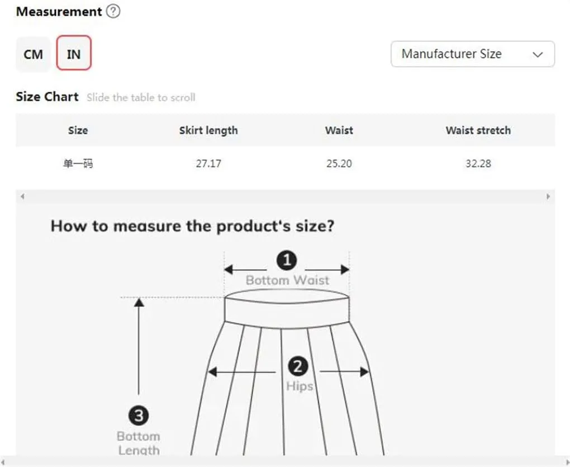
Task: Click the number 3 Bottom Length marker
Action: pyautogui.click(x=139, y=416)
